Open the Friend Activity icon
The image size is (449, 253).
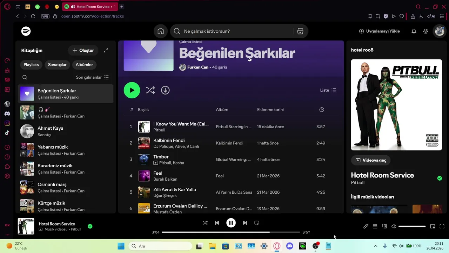[x=425, y=31]
